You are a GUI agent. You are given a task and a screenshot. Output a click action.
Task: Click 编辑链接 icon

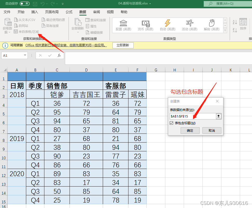pyautogui.click(x=87, y=32)
